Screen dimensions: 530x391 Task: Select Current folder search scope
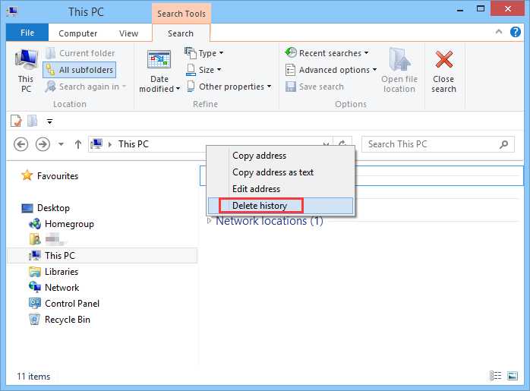click(80, 53)
